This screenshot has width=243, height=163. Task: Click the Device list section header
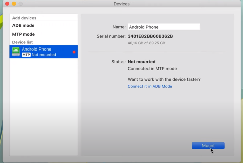pyautogui.click(x=23, y=42)
